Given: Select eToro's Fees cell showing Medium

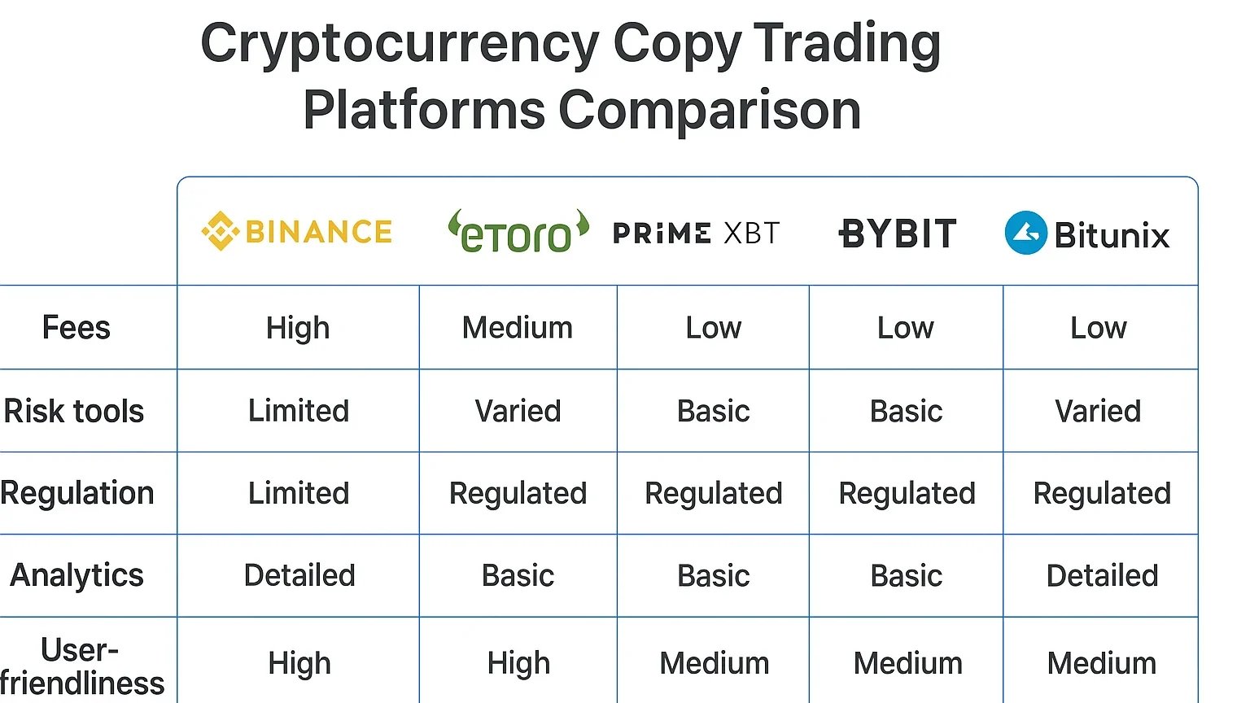Looking at the screenshot, I should coord(518,328).
